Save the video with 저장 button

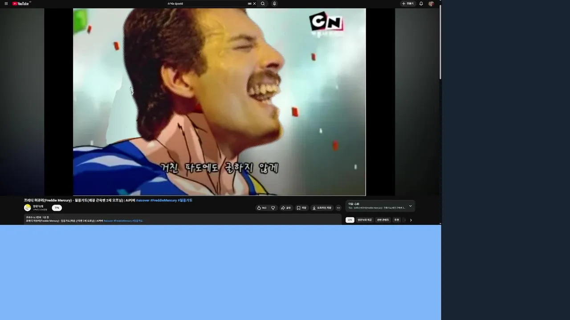click(x=301, y=208)
